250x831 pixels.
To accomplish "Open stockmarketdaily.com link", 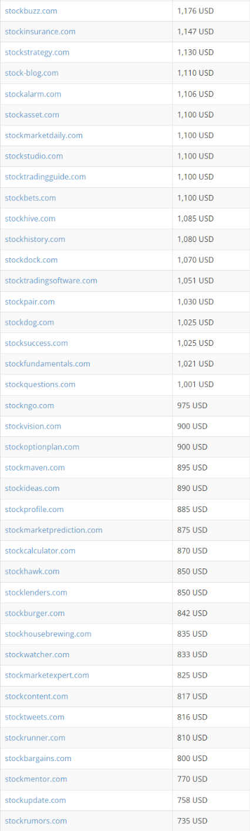I will point(43,135).
